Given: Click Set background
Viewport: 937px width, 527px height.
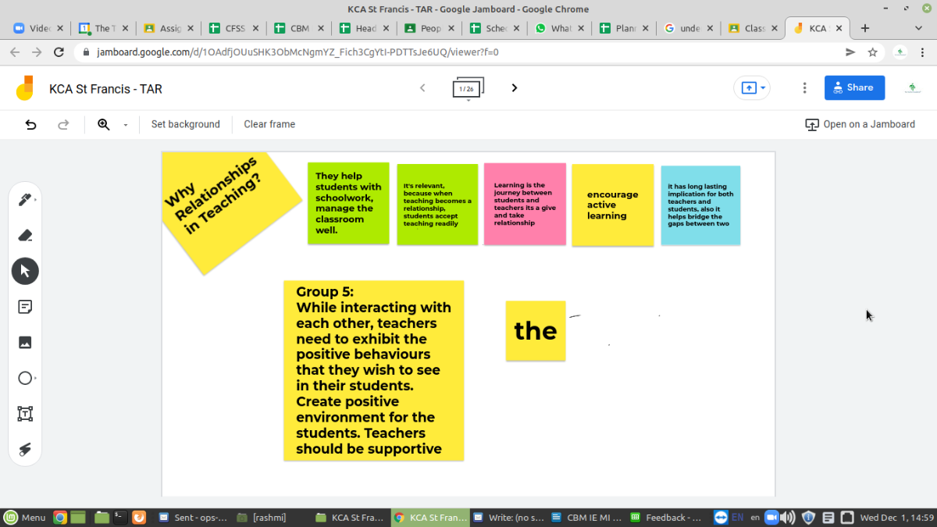Looking at the screenshot, I should pos(185,124).
